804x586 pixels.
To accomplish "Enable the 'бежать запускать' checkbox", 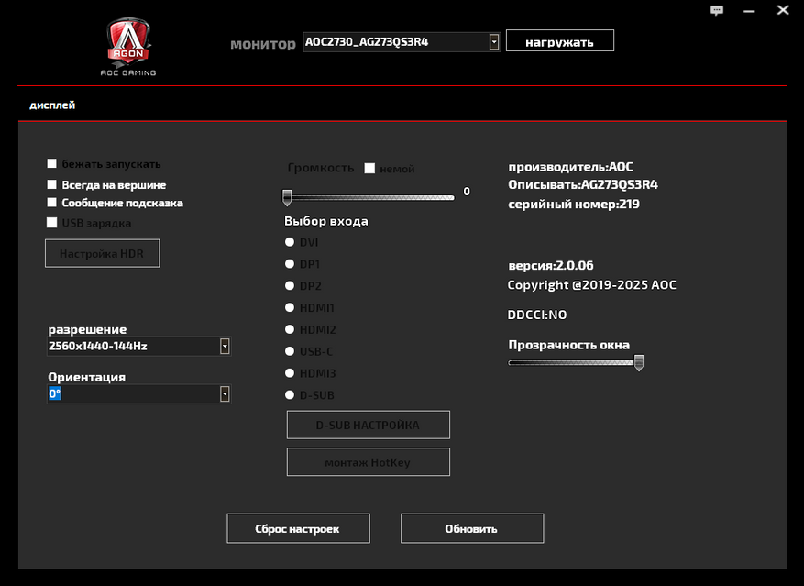I will (51, 163).
